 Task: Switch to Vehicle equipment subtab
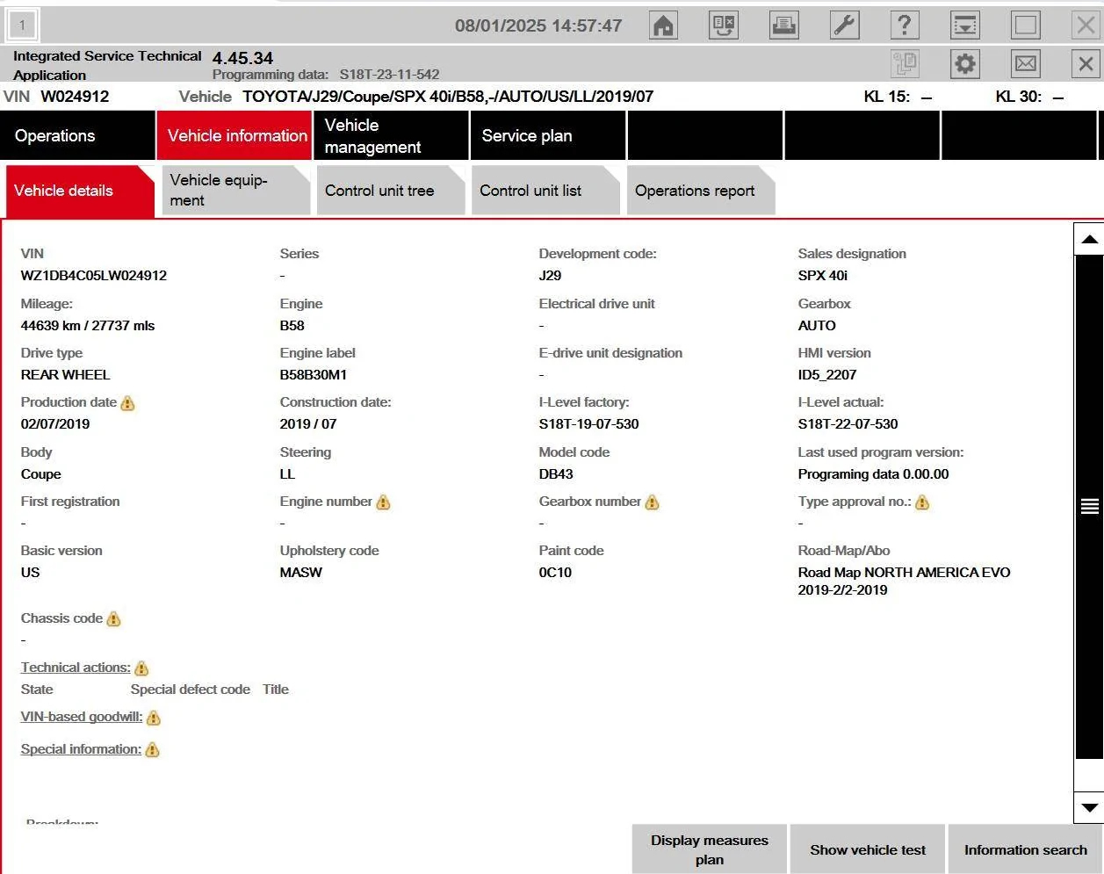pos(235,191)
